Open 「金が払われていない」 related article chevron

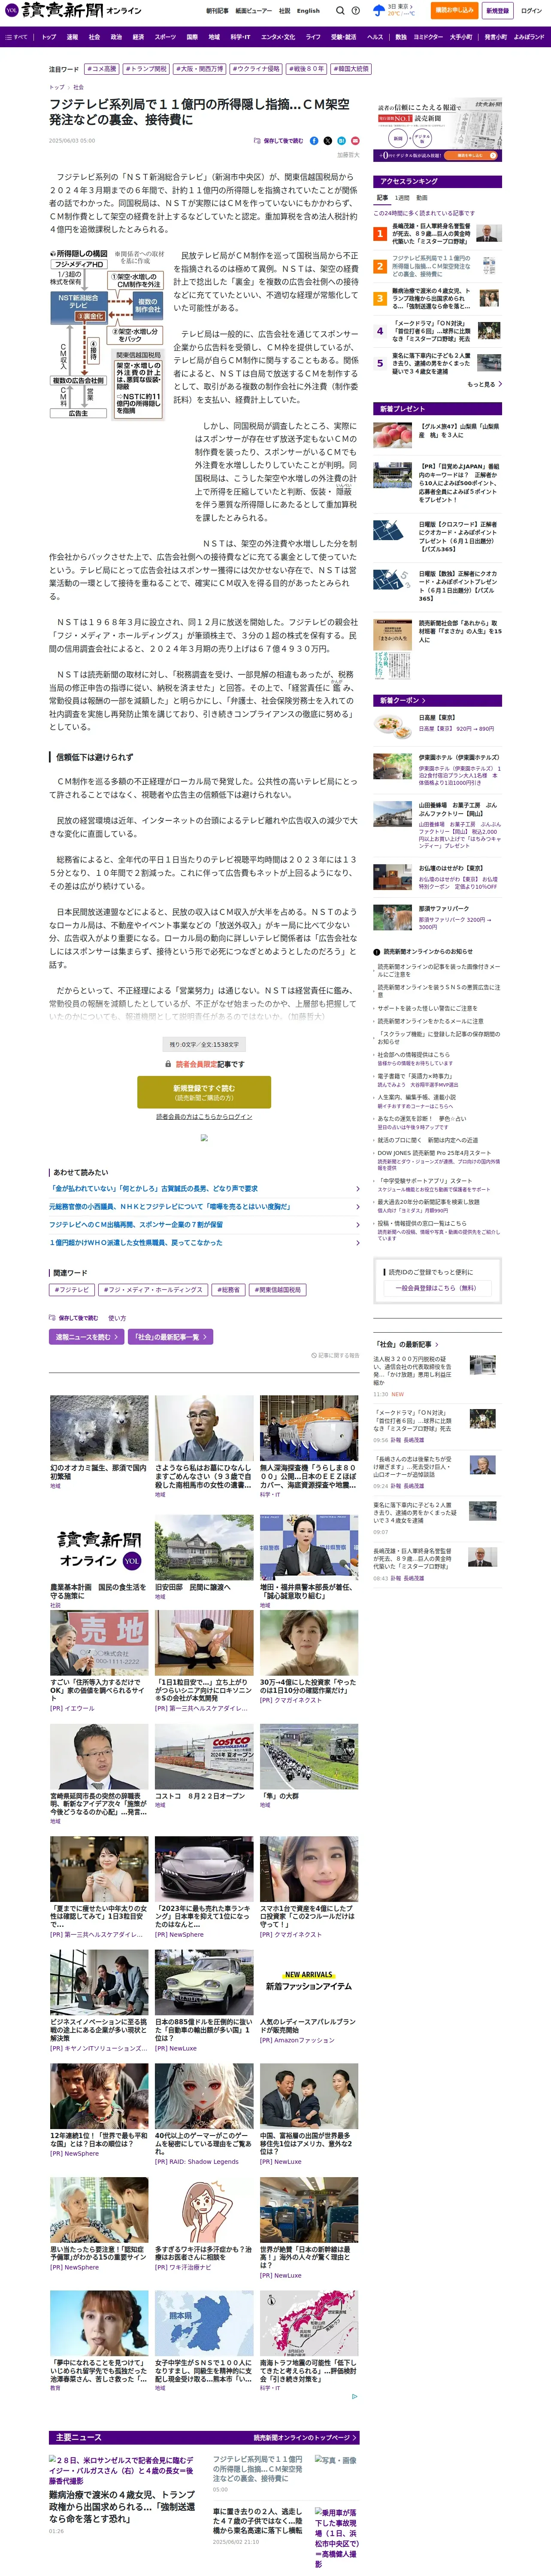point(357,1188)
